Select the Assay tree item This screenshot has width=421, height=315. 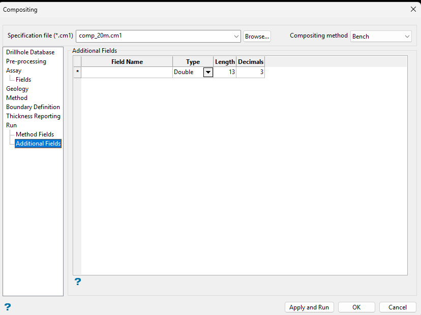pyautogui.click(x=14, y=71)
